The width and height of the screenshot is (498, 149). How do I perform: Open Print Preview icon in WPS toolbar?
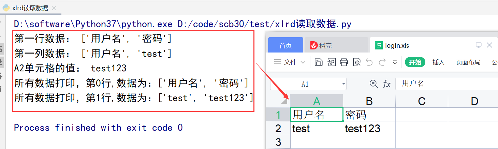tap(356, 62)
